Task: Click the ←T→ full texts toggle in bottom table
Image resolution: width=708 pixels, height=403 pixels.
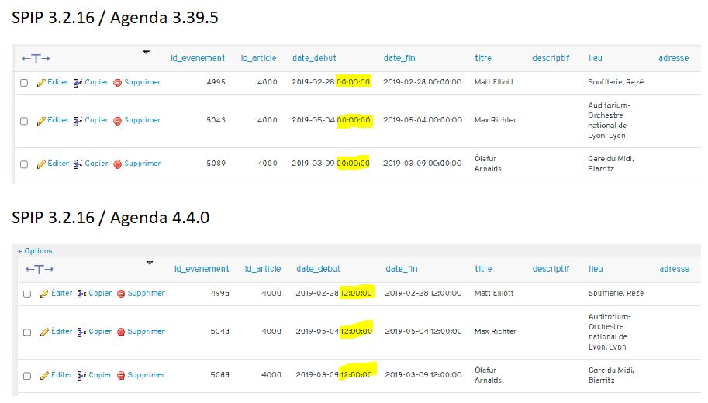Action: pyautogui.click(x=40, y=270)
